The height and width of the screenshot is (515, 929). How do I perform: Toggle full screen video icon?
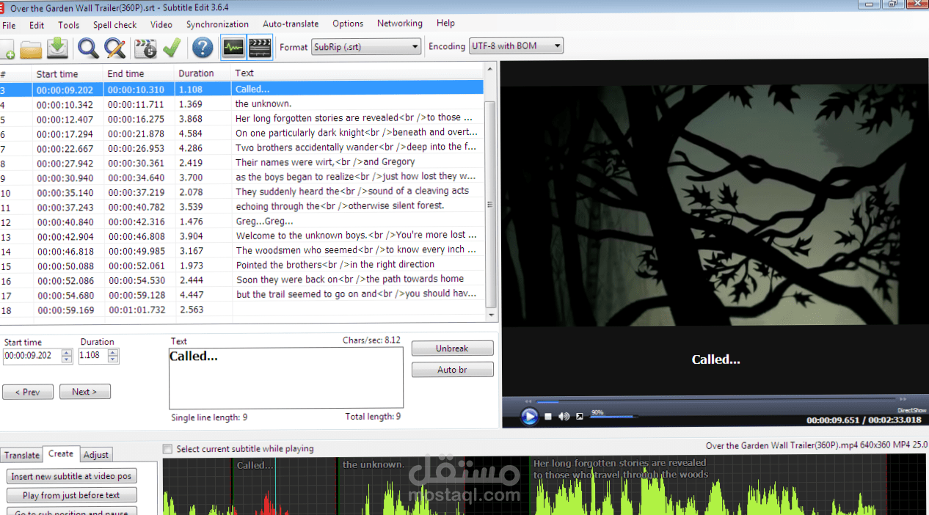pos(580,417)
